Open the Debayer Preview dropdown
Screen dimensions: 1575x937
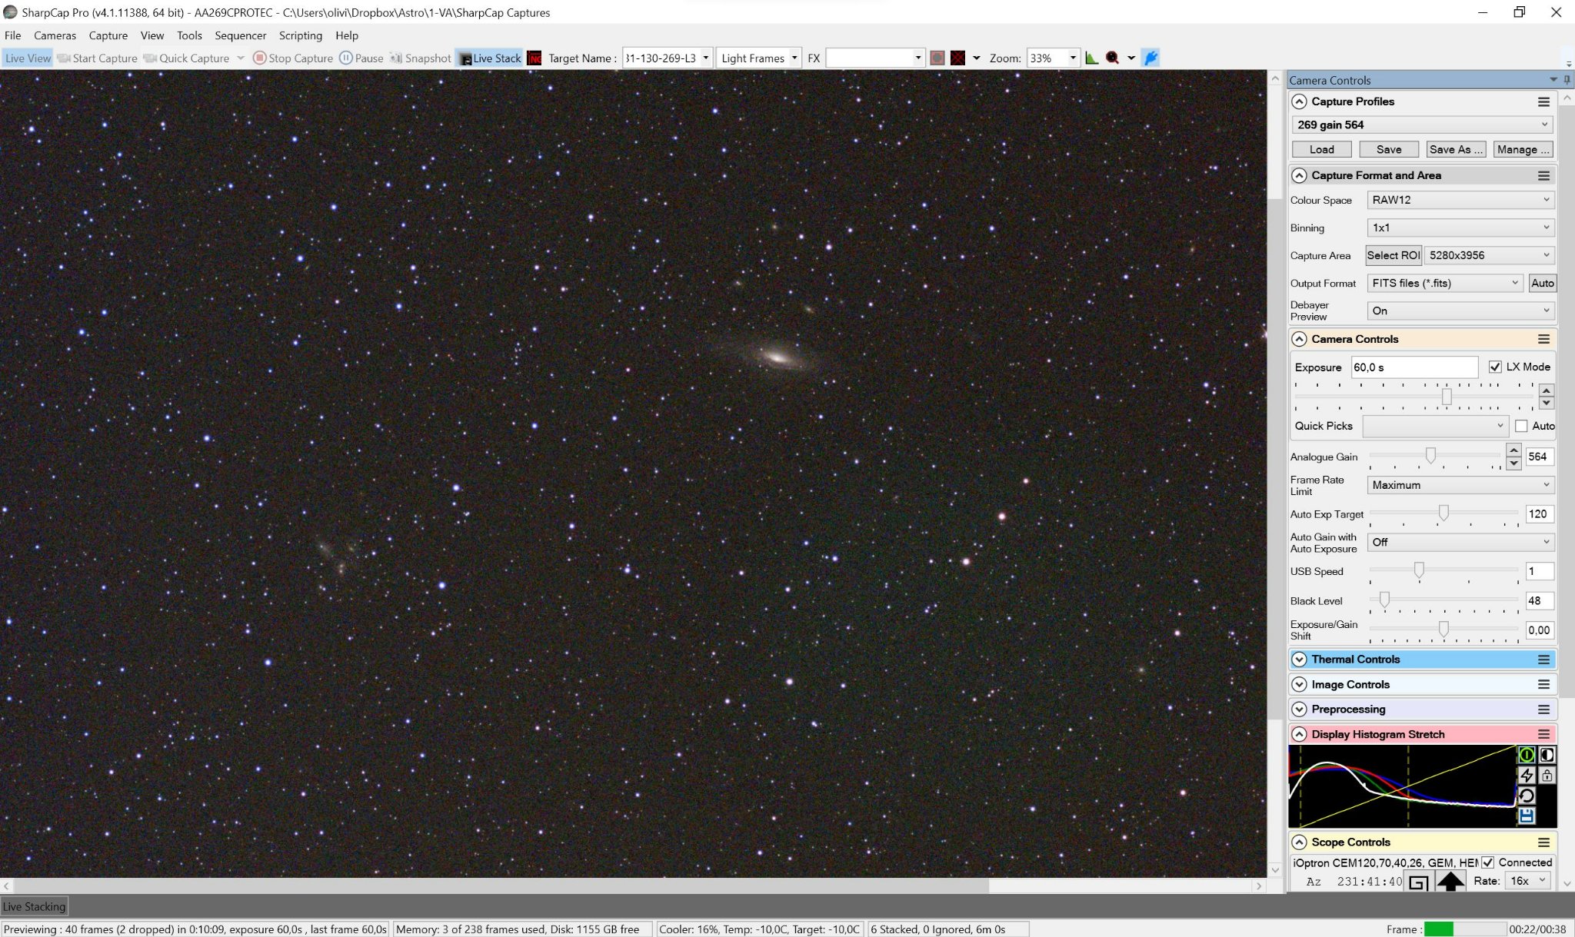click(1460, 311)
